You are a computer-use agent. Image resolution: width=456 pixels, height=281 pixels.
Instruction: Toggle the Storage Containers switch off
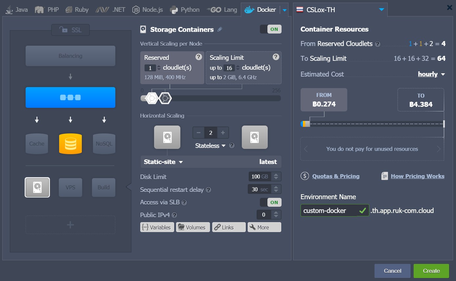(271, 29)
